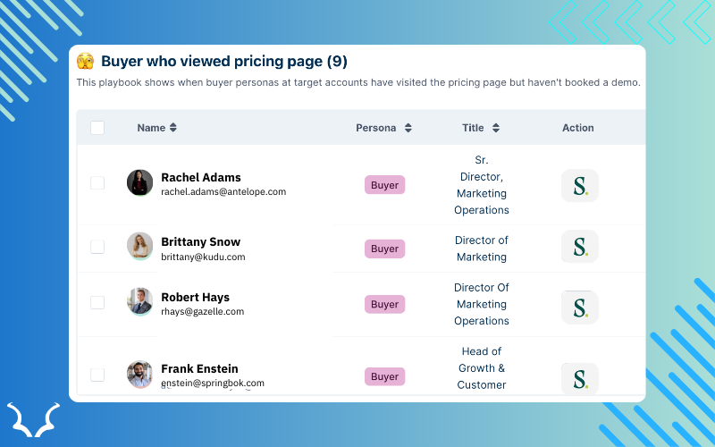The width and height of the screenshot is (715, 447).
Task: Click the action icon for Robert Hays
Action: coord(580,308)
